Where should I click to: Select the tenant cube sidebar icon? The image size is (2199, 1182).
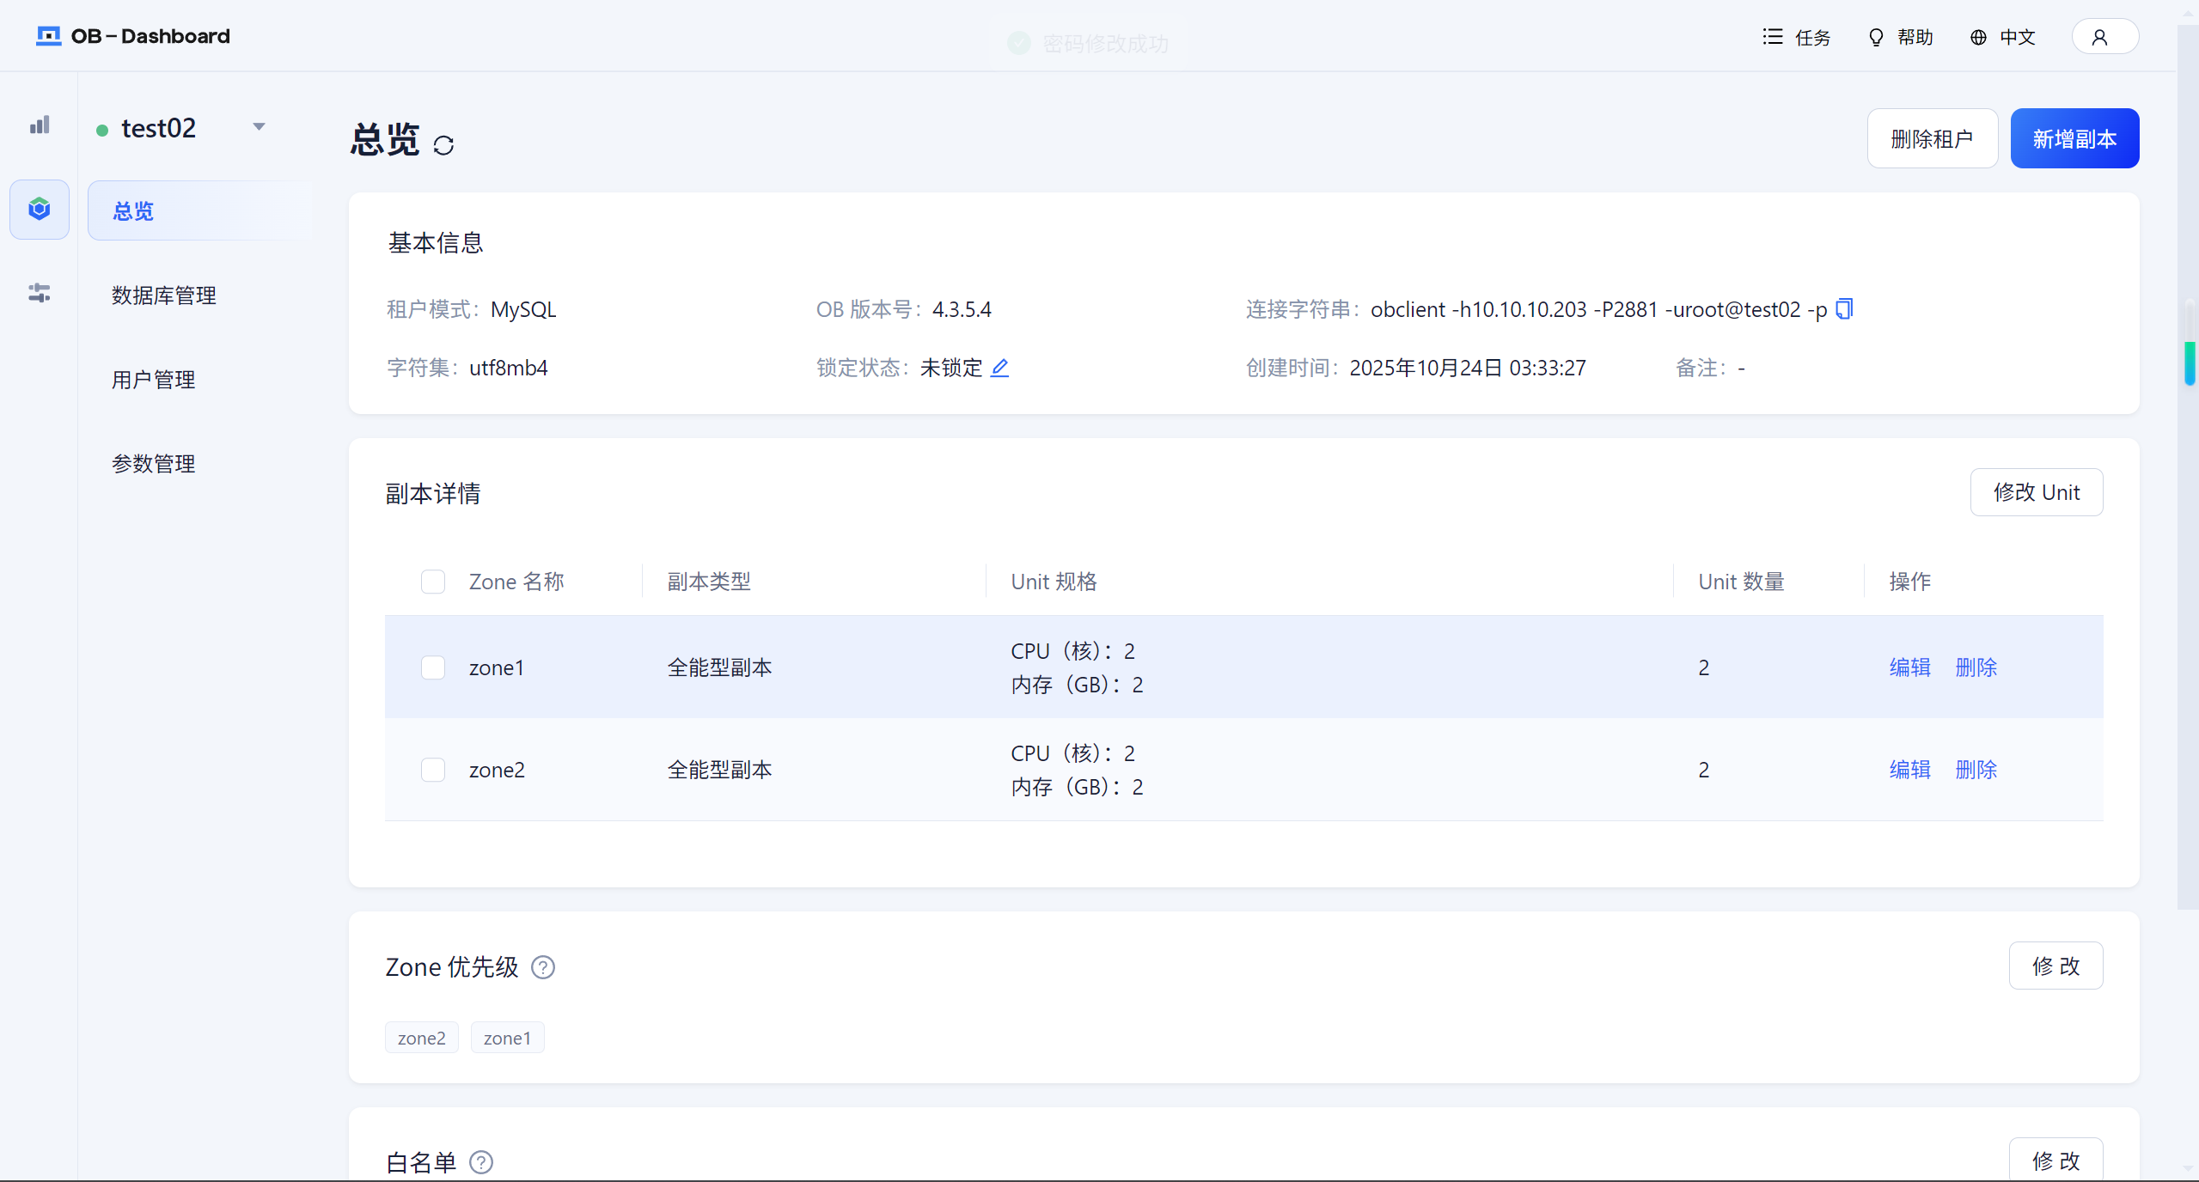pyautogui.click(x=40, y=209)
